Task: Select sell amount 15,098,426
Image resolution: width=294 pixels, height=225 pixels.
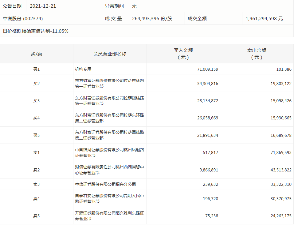Action: pyautogui.click(x=281, y=101)
